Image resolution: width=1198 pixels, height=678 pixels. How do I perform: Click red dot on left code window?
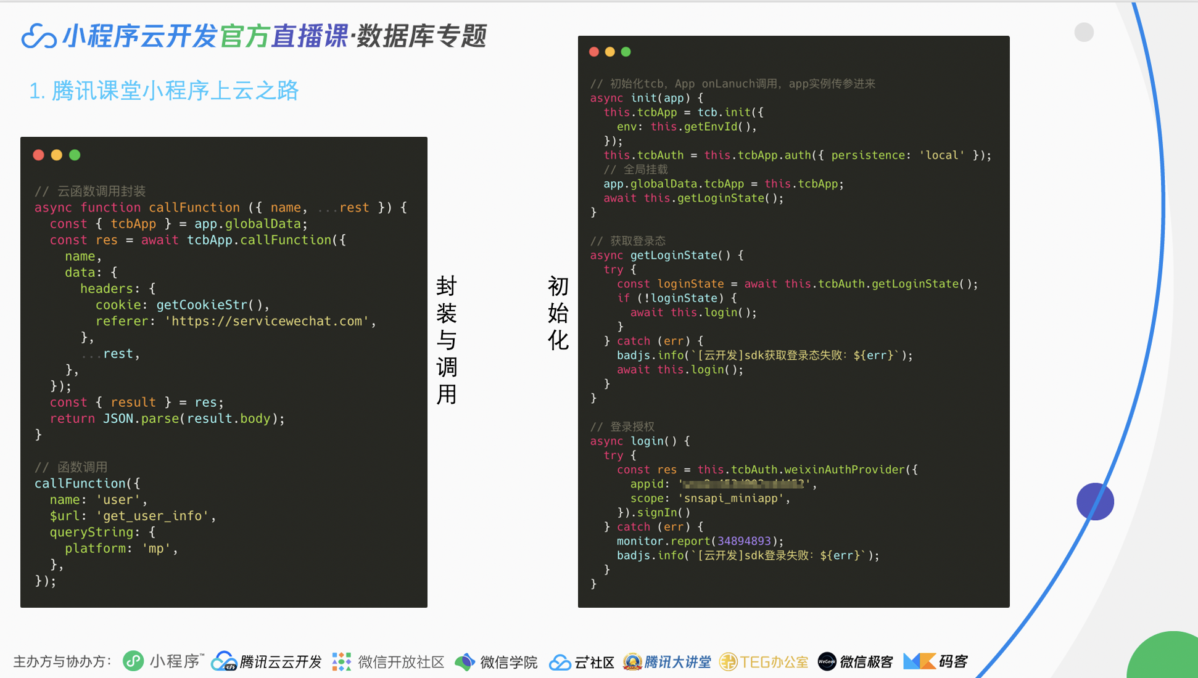pos(38,155)
